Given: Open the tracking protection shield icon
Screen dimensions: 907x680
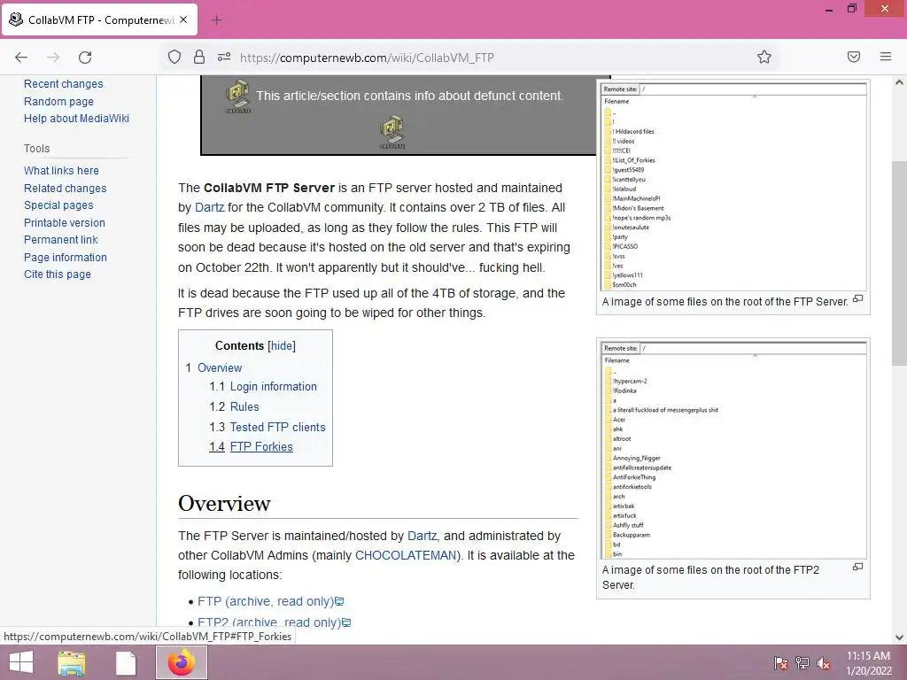Looking at the screenshot, I should [174, 57].
